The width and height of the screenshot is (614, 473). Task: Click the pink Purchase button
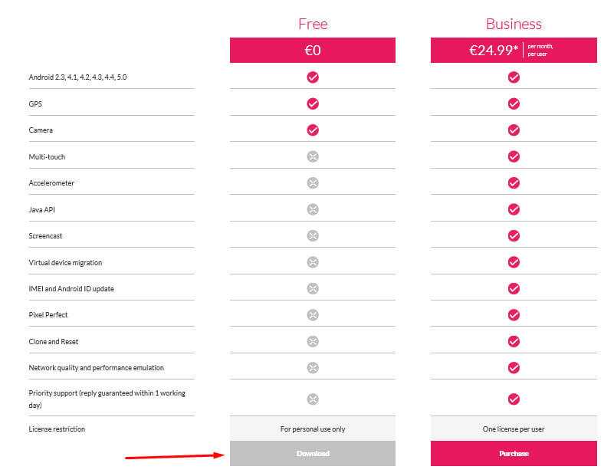[x=514, y=453]
